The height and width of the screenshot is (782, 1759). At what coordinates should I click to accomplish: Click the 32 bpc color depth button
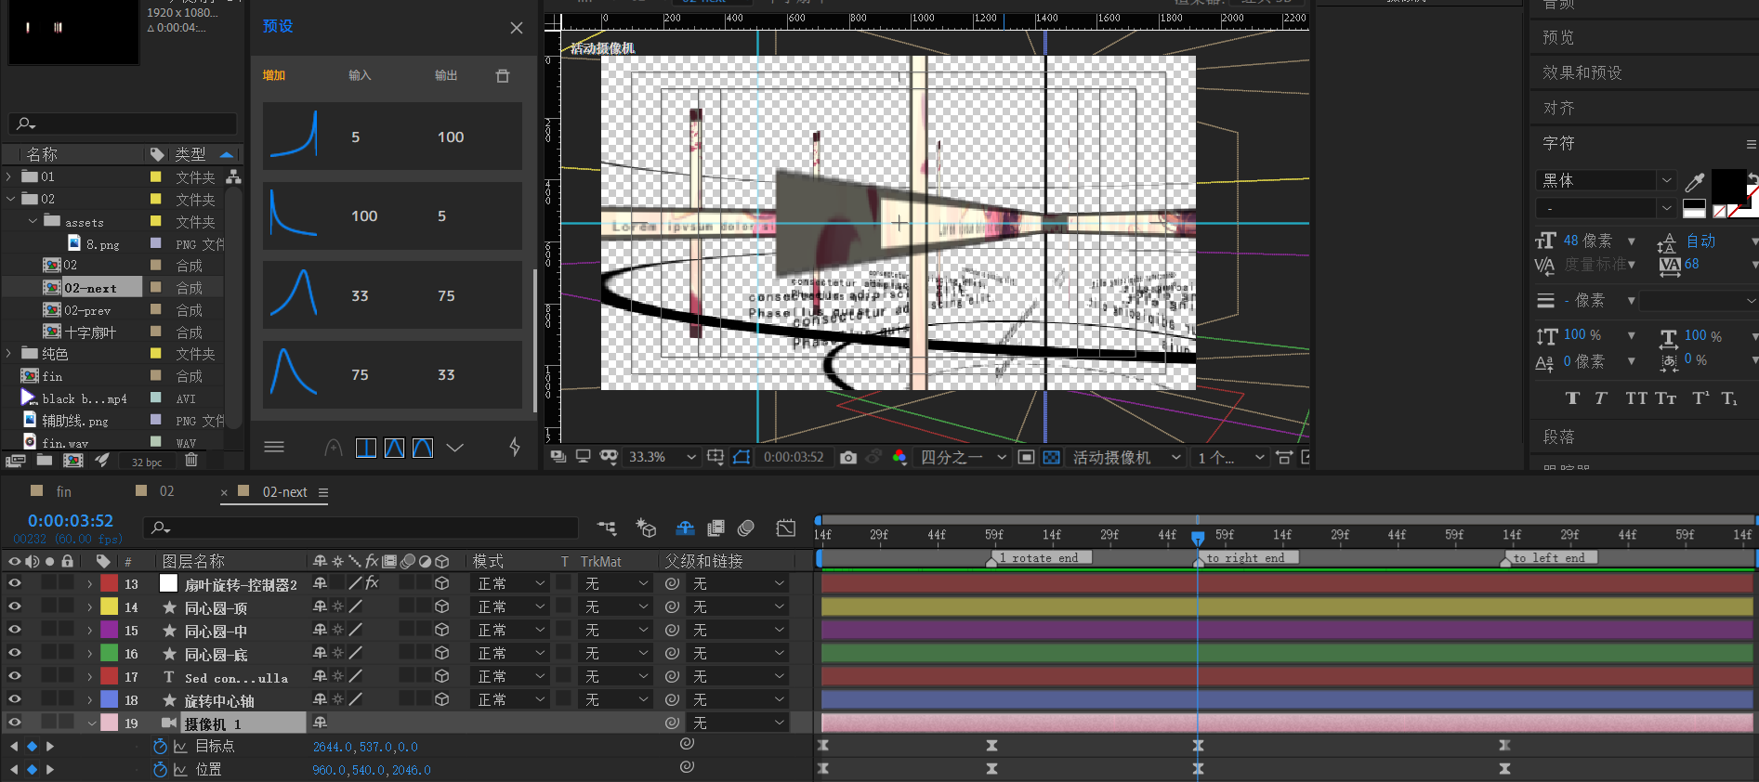tap(146, 462)
